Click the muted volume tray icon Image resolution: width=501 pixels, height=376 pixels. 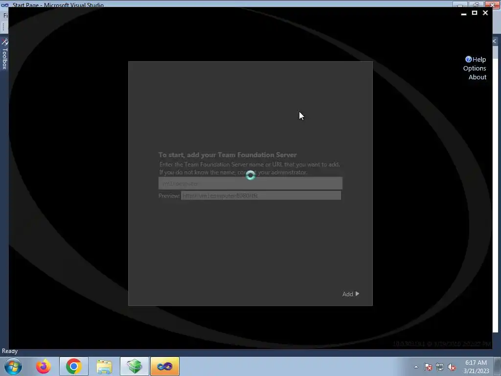(x=452, y=367)
